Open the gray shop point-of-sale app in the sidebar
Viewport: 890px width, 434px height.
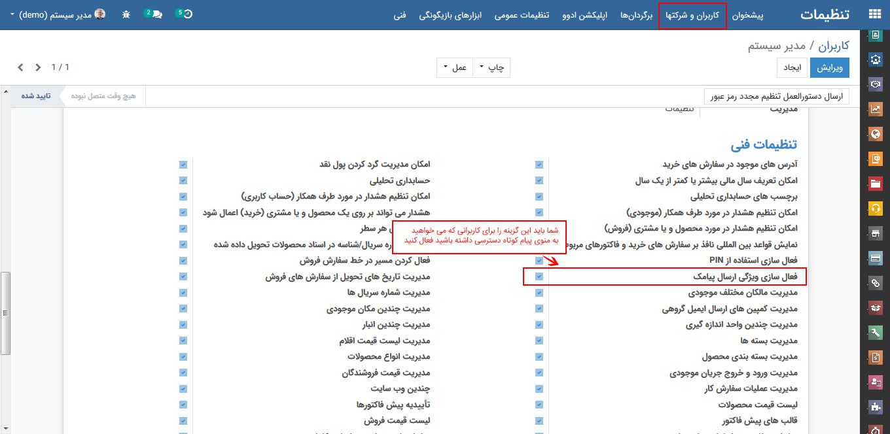pos(876,233)
